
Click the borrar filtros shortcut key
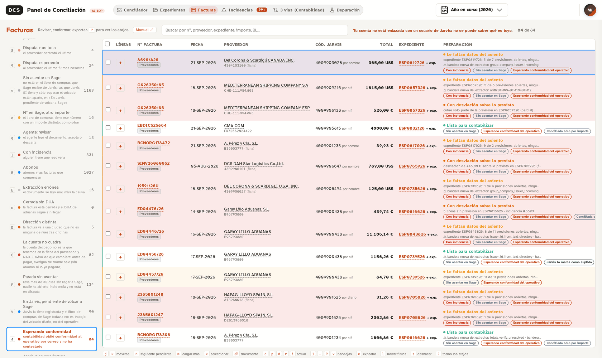pos(383,354)
